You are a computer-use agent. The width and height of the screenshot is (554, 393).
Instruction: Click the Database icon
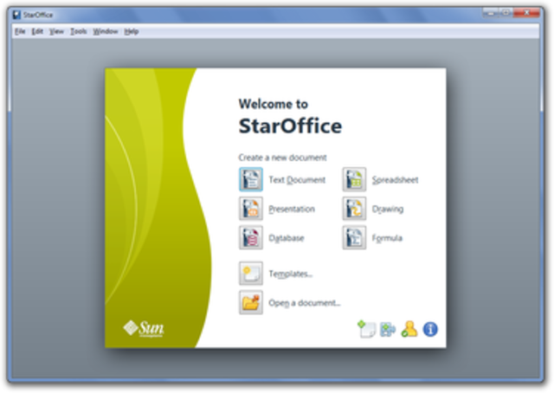click(251, 237)
